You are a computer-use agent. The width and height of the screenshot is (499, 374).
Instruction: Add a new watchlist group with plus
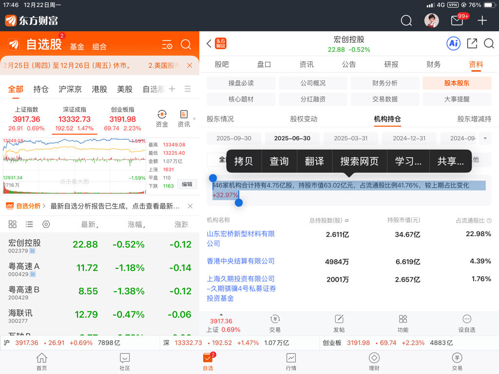tap(172, 89)
